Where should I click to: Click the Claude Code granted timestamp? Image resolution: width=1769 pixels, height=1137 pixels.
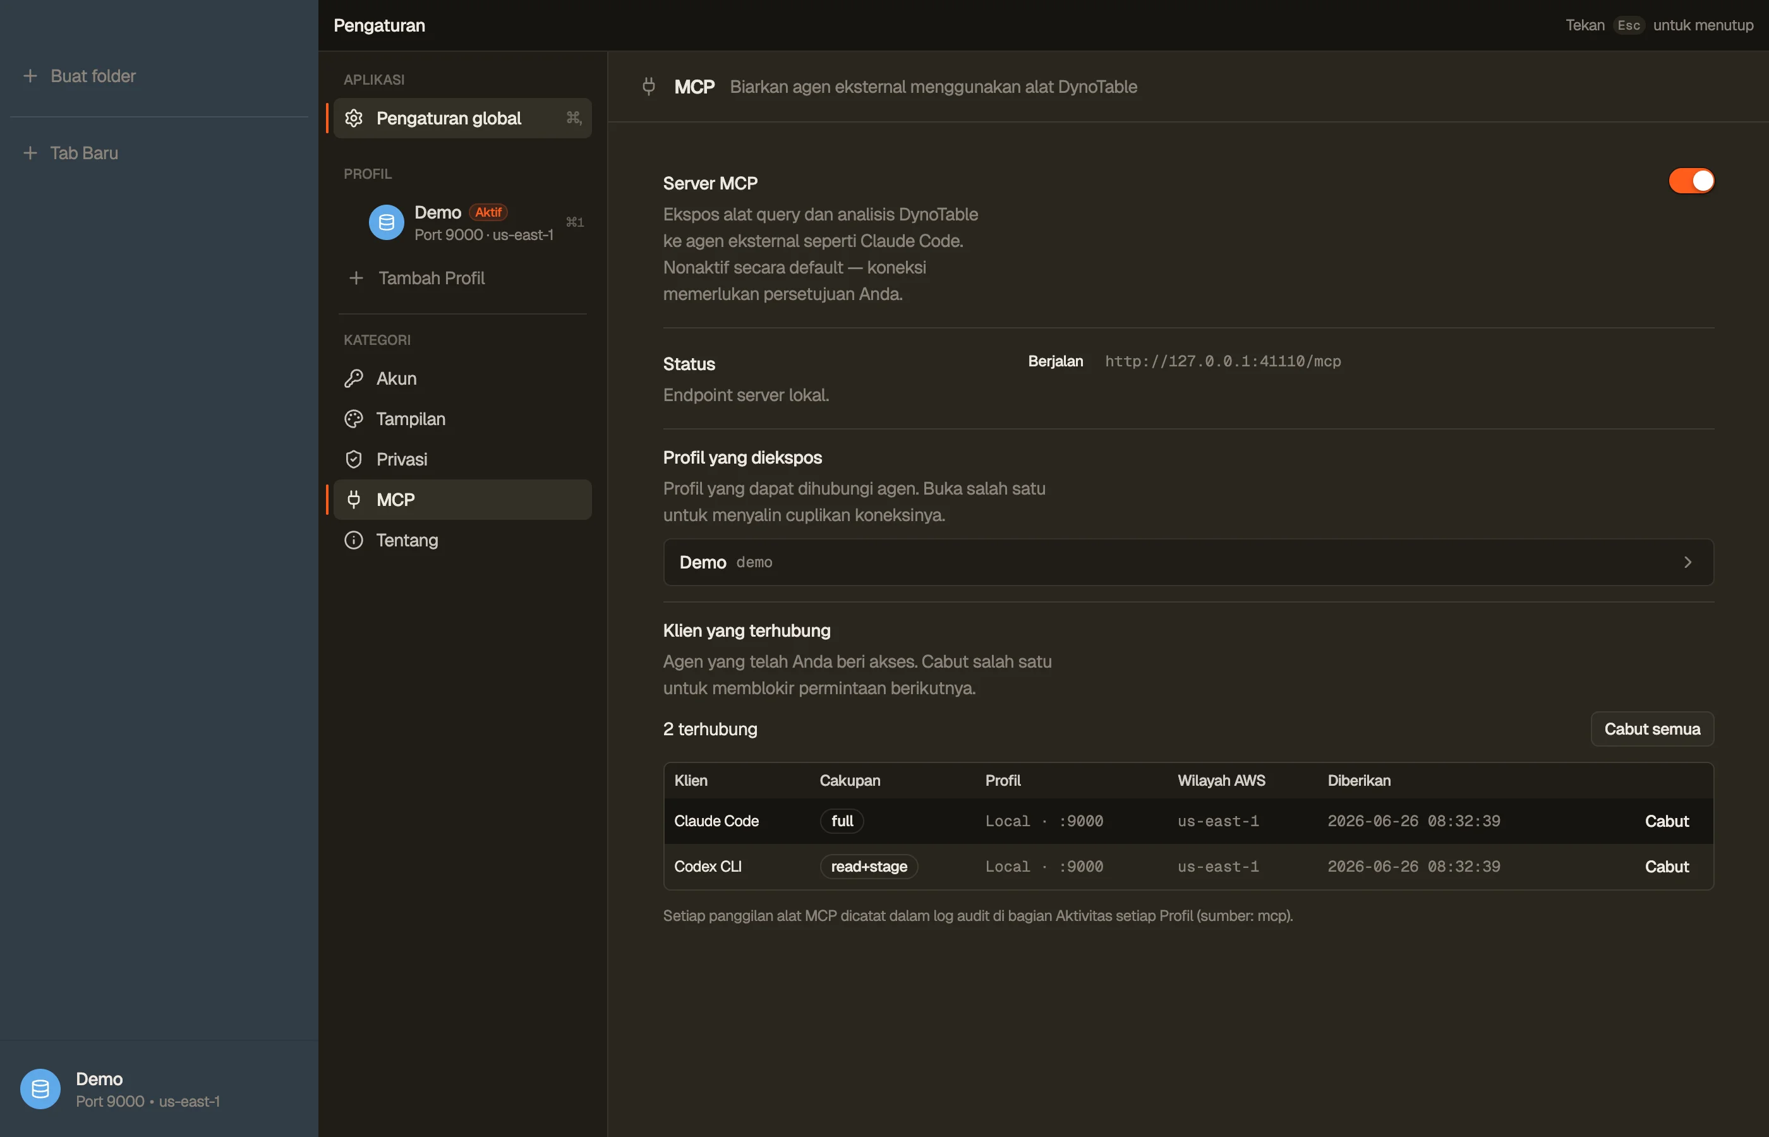[x=1413, y=821]
